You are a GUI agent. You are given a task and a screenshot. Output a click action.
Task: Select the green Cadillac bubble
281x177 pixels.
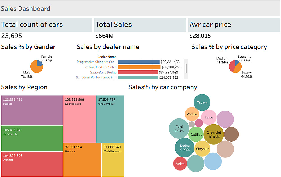coord(196,134)
